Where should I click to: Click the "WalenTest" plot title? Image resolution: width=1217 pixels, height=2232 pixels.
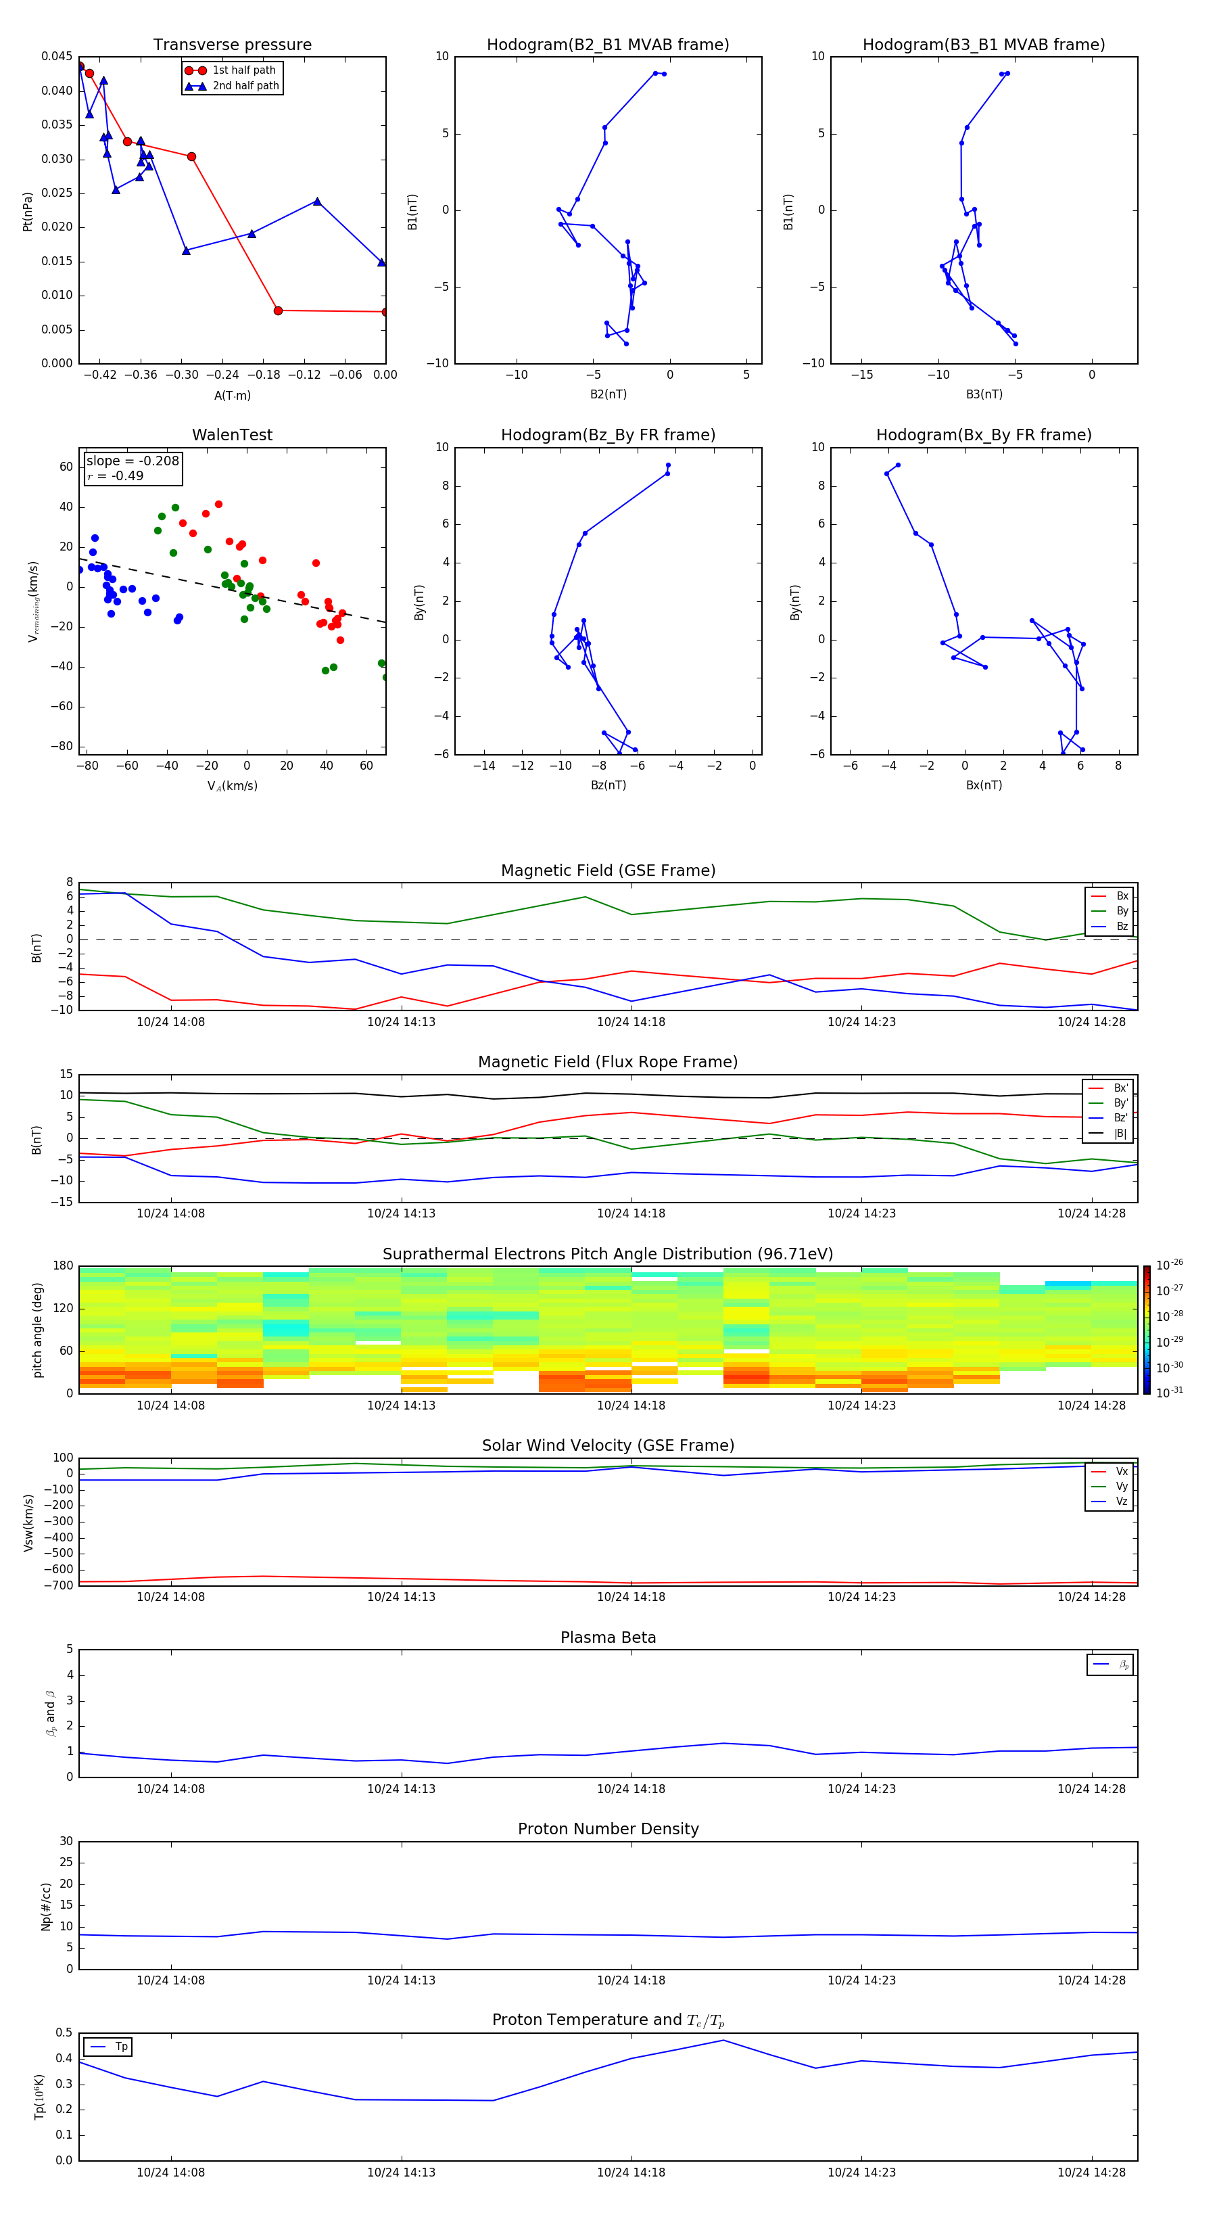click(x=232, y=435)
